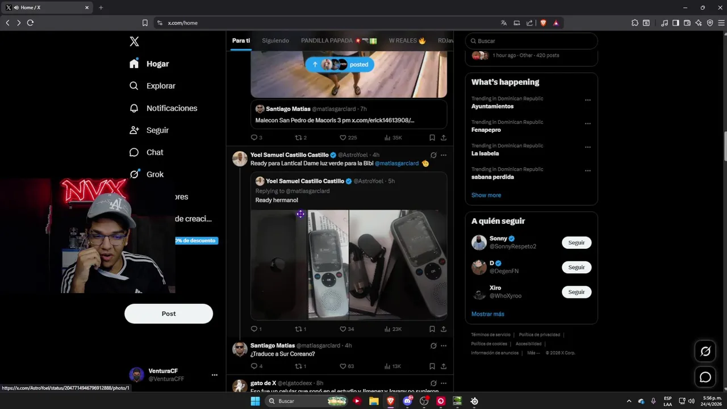Image resolution: width=727 pixels, height=409 pixels.
Task: Bookmark this page in address bar
Action: (145, 23)
